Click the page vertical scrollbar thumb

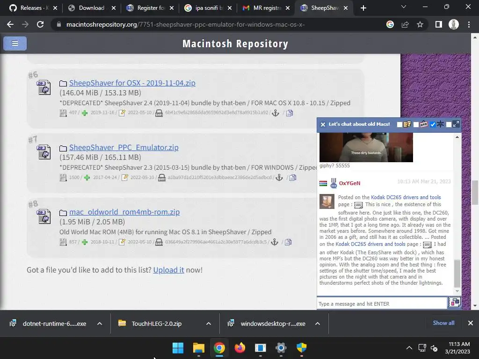point(475,193)
